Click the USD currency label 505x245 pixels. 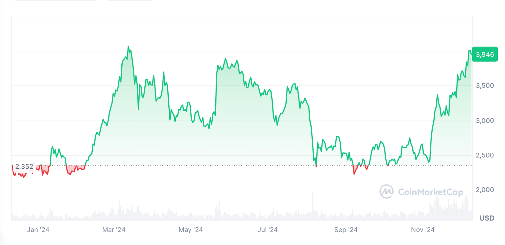[487, 218]
